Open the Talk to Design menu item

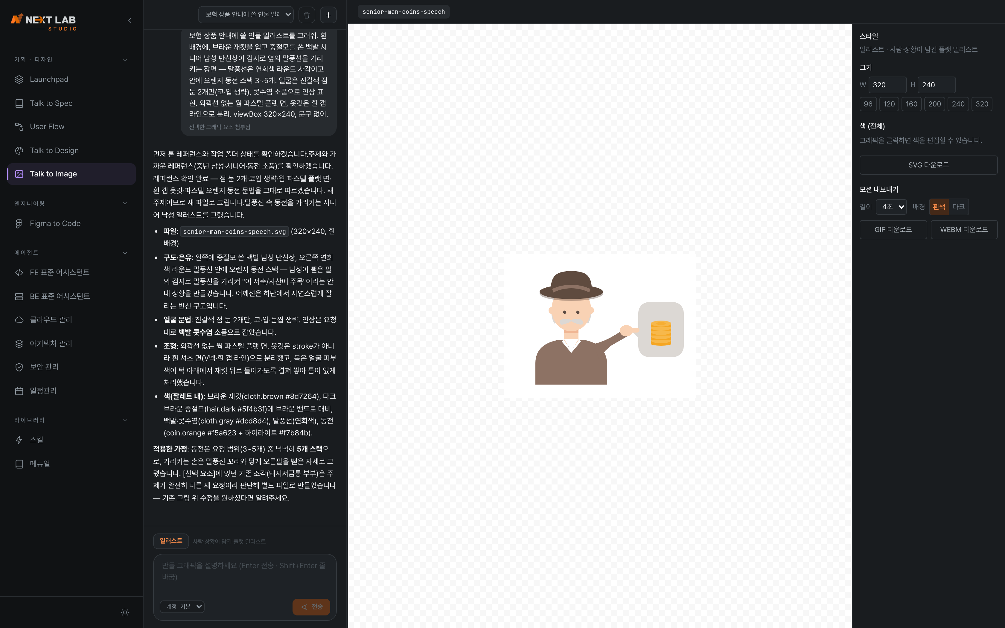71,151
